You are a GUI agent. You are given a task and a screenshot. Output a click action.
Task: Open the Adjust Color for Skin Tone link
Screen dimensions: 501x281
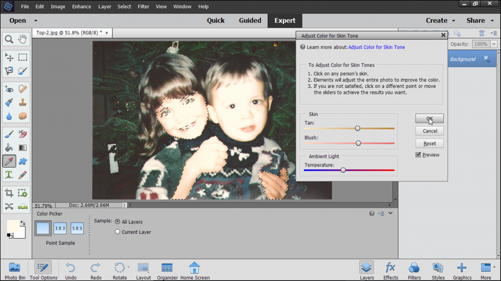pos(376,47)
